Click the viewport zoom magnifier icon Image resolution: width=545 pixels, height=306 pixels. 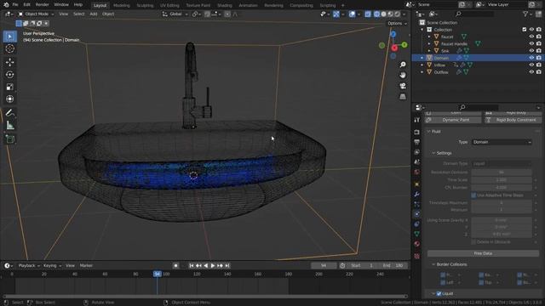tap(403, 65)
